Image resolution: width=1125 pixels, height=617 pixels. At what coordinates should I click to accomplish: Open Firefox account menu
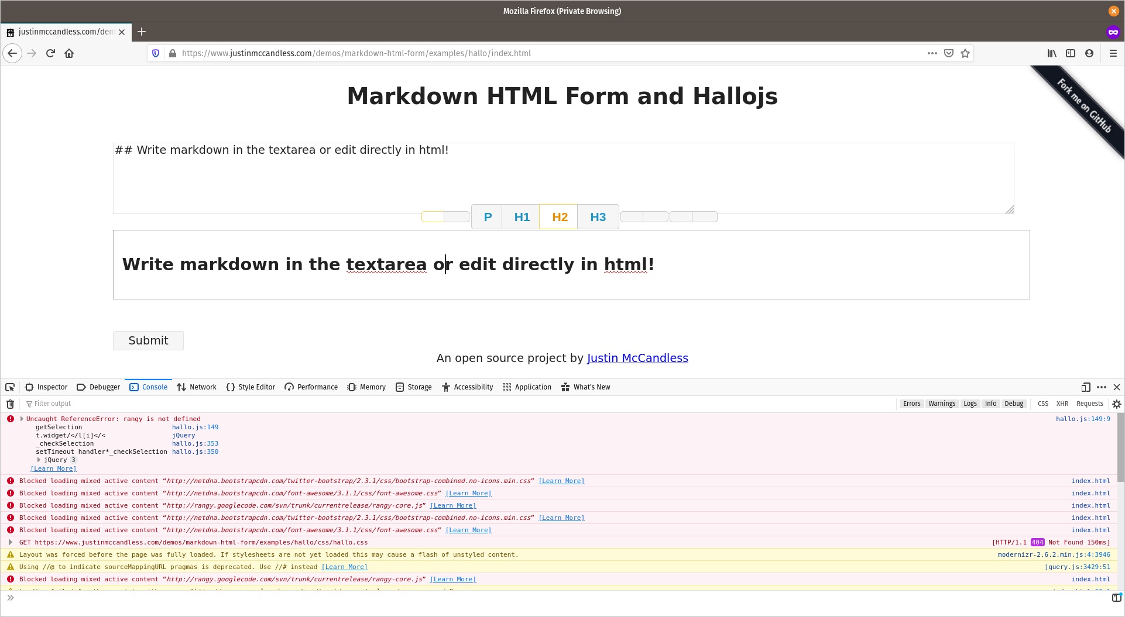point(1089,53)
